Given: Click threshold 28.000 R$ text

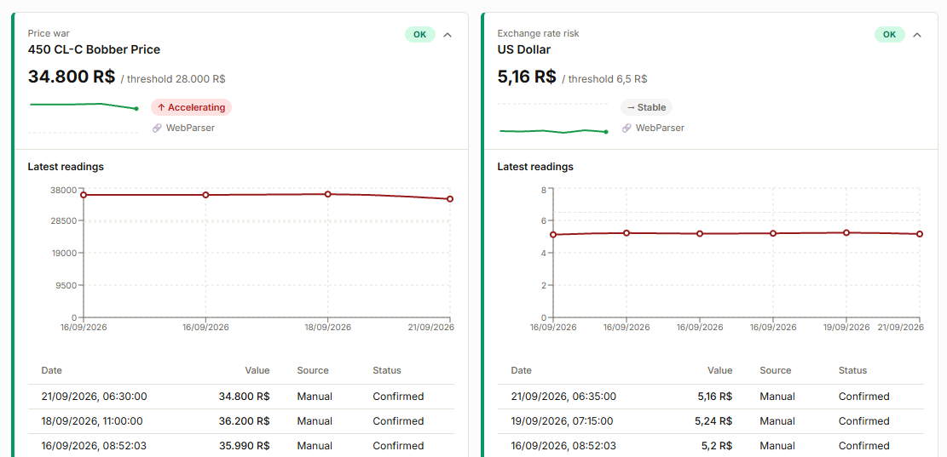Looking at the screenshot, I should (173, 78).
